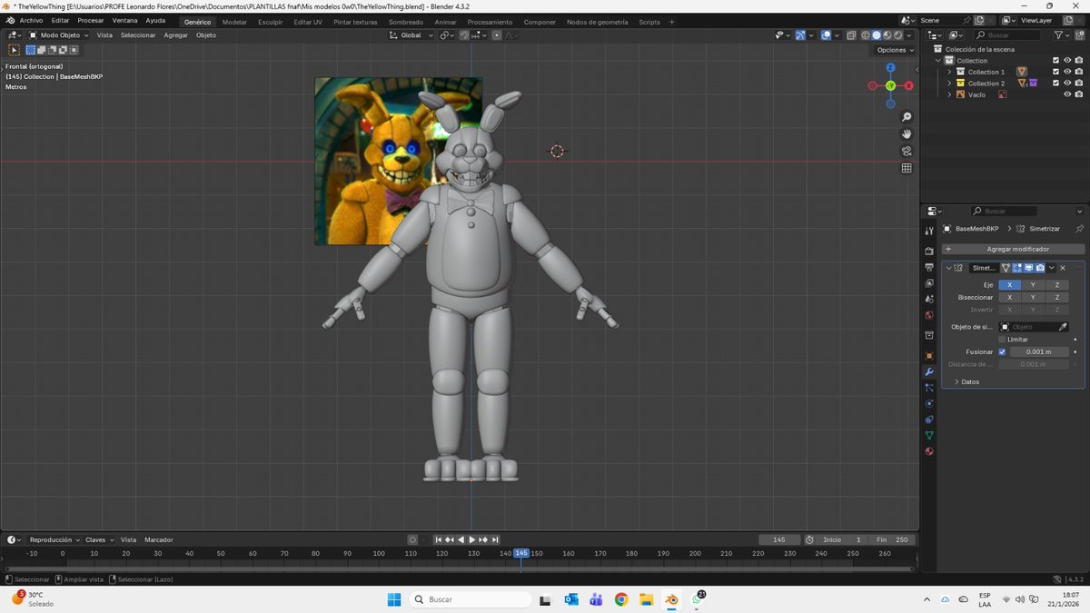The image size is (1090, 613).
Task: Uncheck Collection 2 exclude checkbox
Action: [x=1055, y=84]
